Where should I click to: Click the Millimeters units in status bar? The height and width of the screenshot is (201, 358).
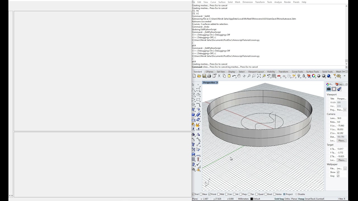click(243, 199)
